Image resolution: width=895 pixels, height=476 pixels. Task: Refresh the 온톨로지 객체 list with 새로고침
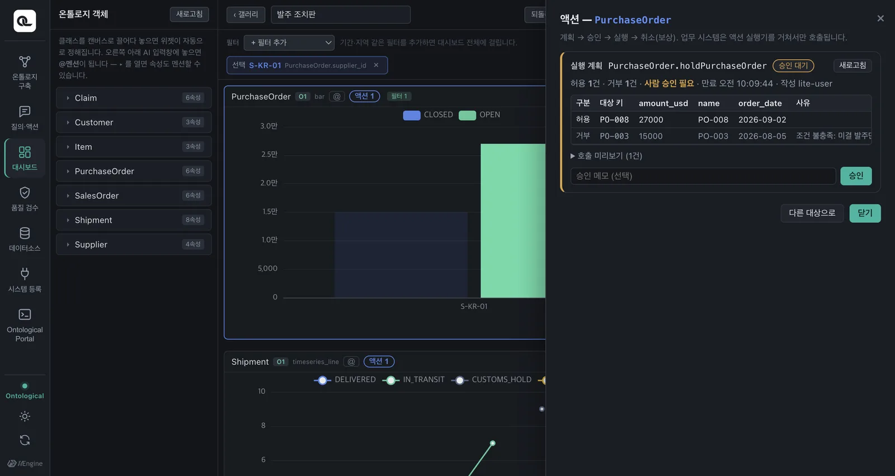click(x=190, y=14)
